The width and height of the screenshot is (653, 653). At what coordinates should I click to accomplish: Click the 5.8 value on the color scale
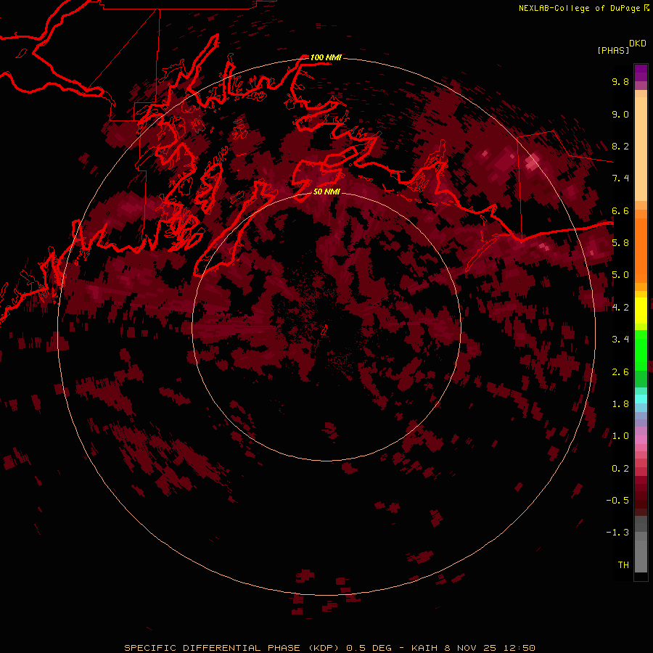(620, 243)
